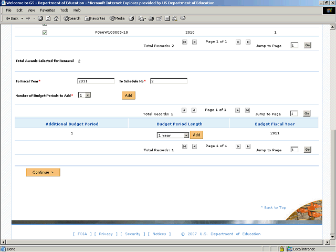Open the Back button history dropdown arrow
Screen dimensions: 336x252
(x=22, y=18)
